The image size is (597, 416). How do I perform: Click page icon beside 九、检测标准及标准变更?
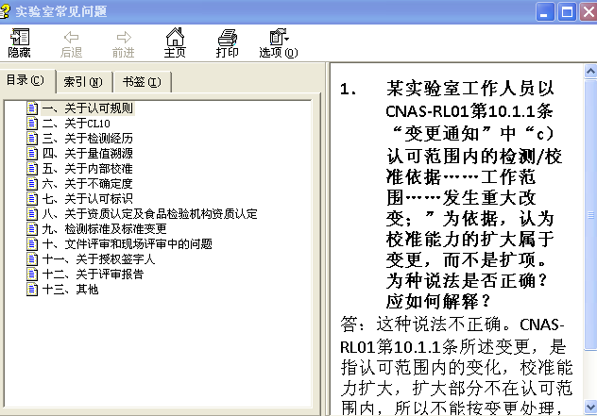coord(32,229)
